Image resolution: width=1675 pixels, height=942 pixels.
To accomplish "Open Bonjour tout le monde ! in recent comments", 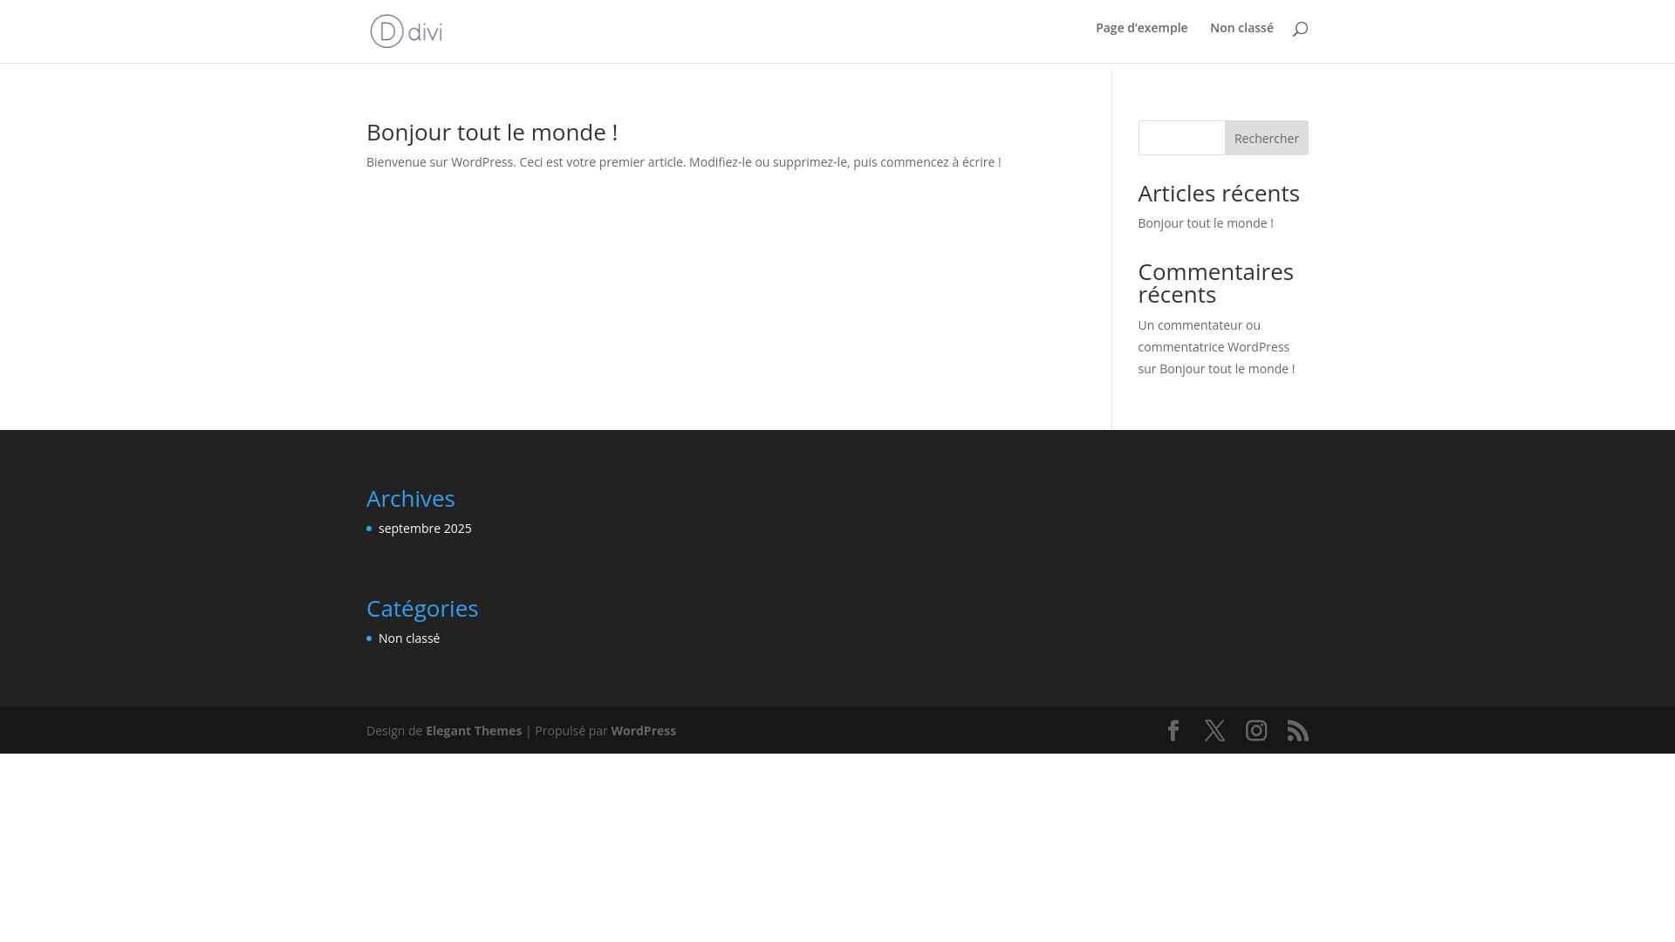I will pos(1227,369).
